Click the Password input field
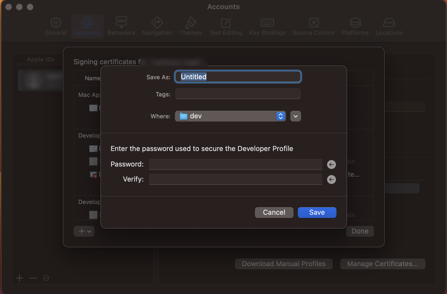The width and height of the screenshot is (447, 294). 236,164
